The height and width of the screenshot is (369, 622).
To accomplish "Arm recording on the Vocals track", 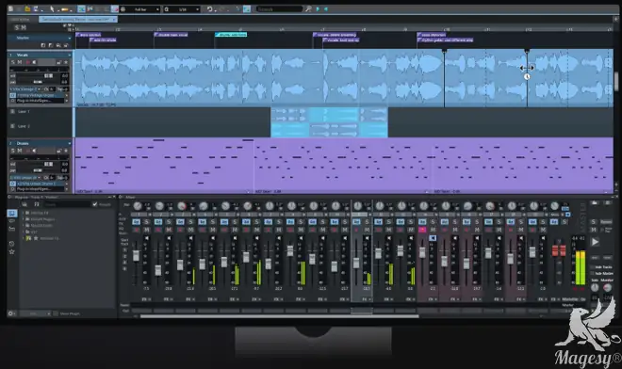I will coord(27,62).
